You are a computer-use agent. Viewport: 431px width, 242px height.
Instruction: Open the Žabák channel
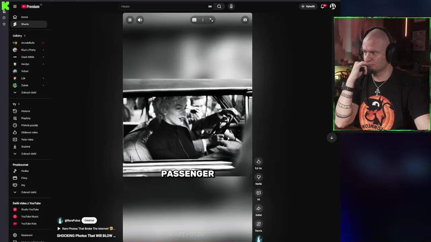point(29,85)
